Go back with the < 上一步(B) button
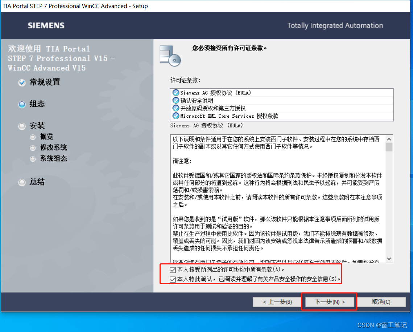 pos(277,301)
